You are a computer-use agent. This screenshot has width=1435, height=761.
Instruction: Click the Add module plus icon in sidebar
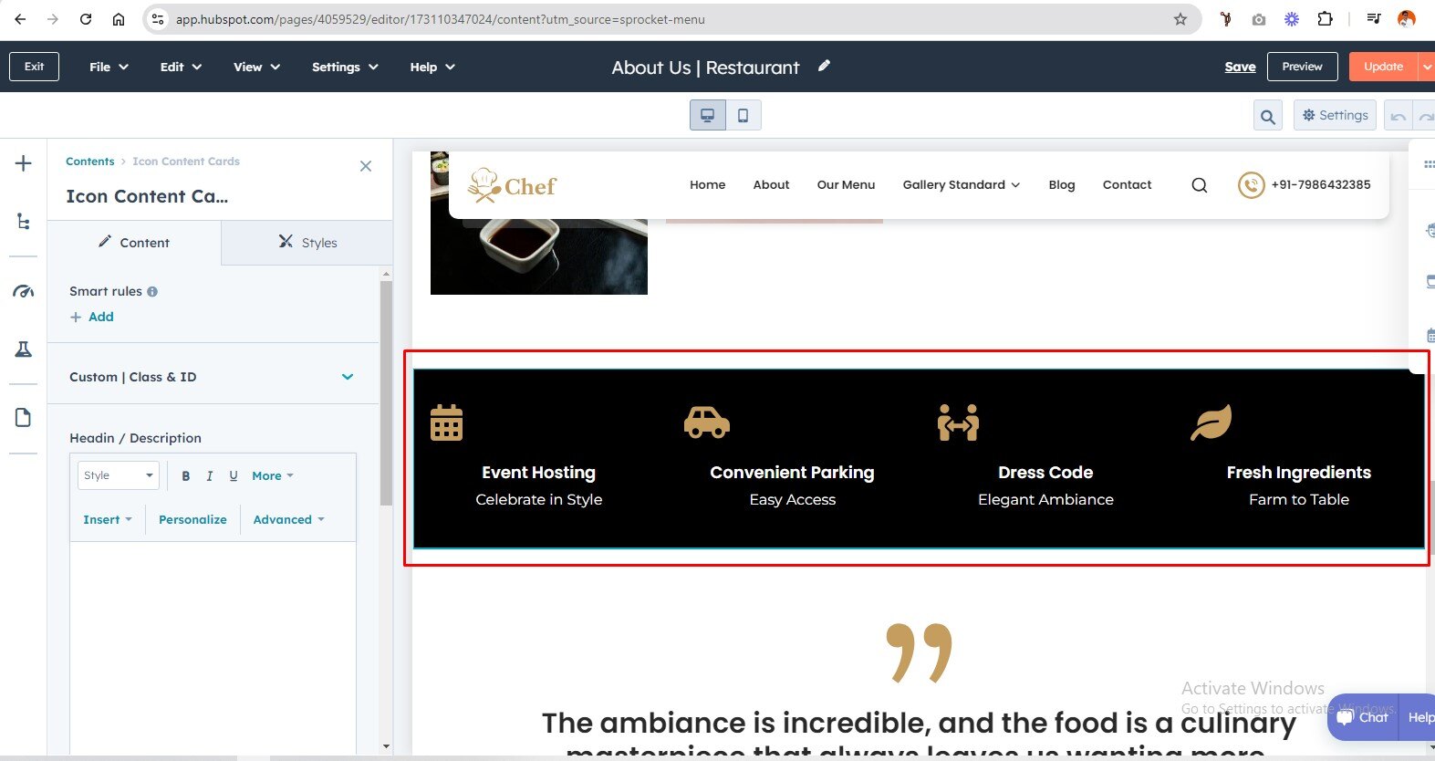pos(24,163)
